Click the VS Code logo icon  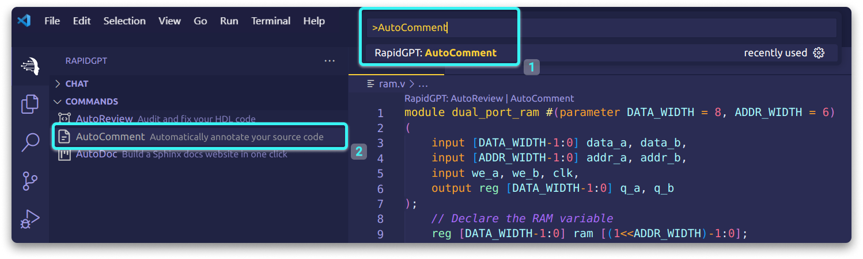[x=24, y=21]
